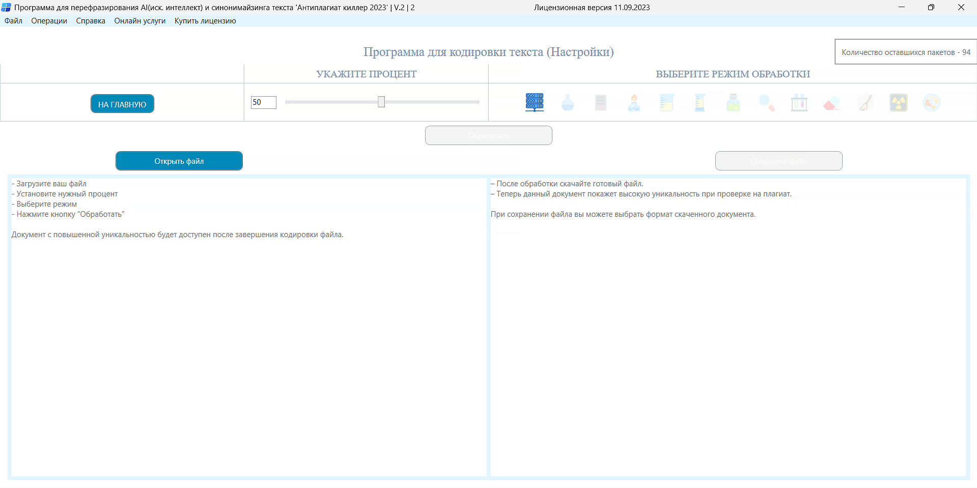Select the alcohol burner flame mode

coord(634,102)
